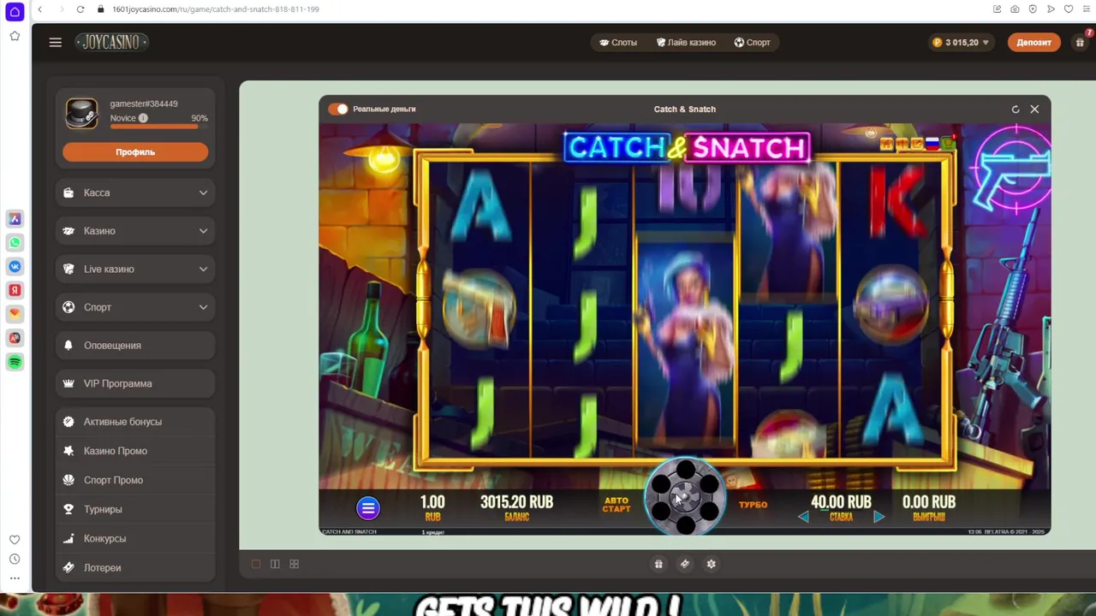Expand the Спорт sidebar section
1096x616 pixels.
click(x=135, y=307)
